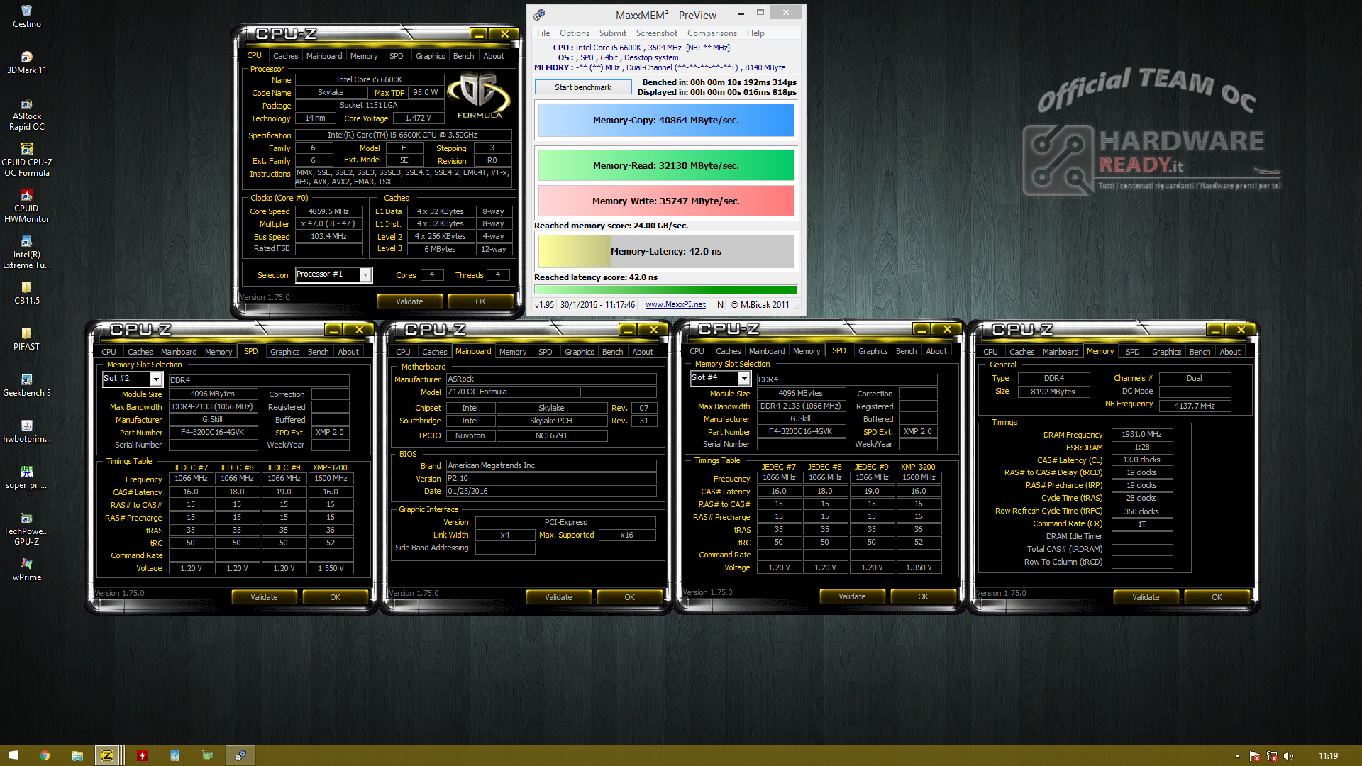Open the Slot #2 memory slot dropdown
This screenshot has height=766, width=1362.
pos(155,379)
